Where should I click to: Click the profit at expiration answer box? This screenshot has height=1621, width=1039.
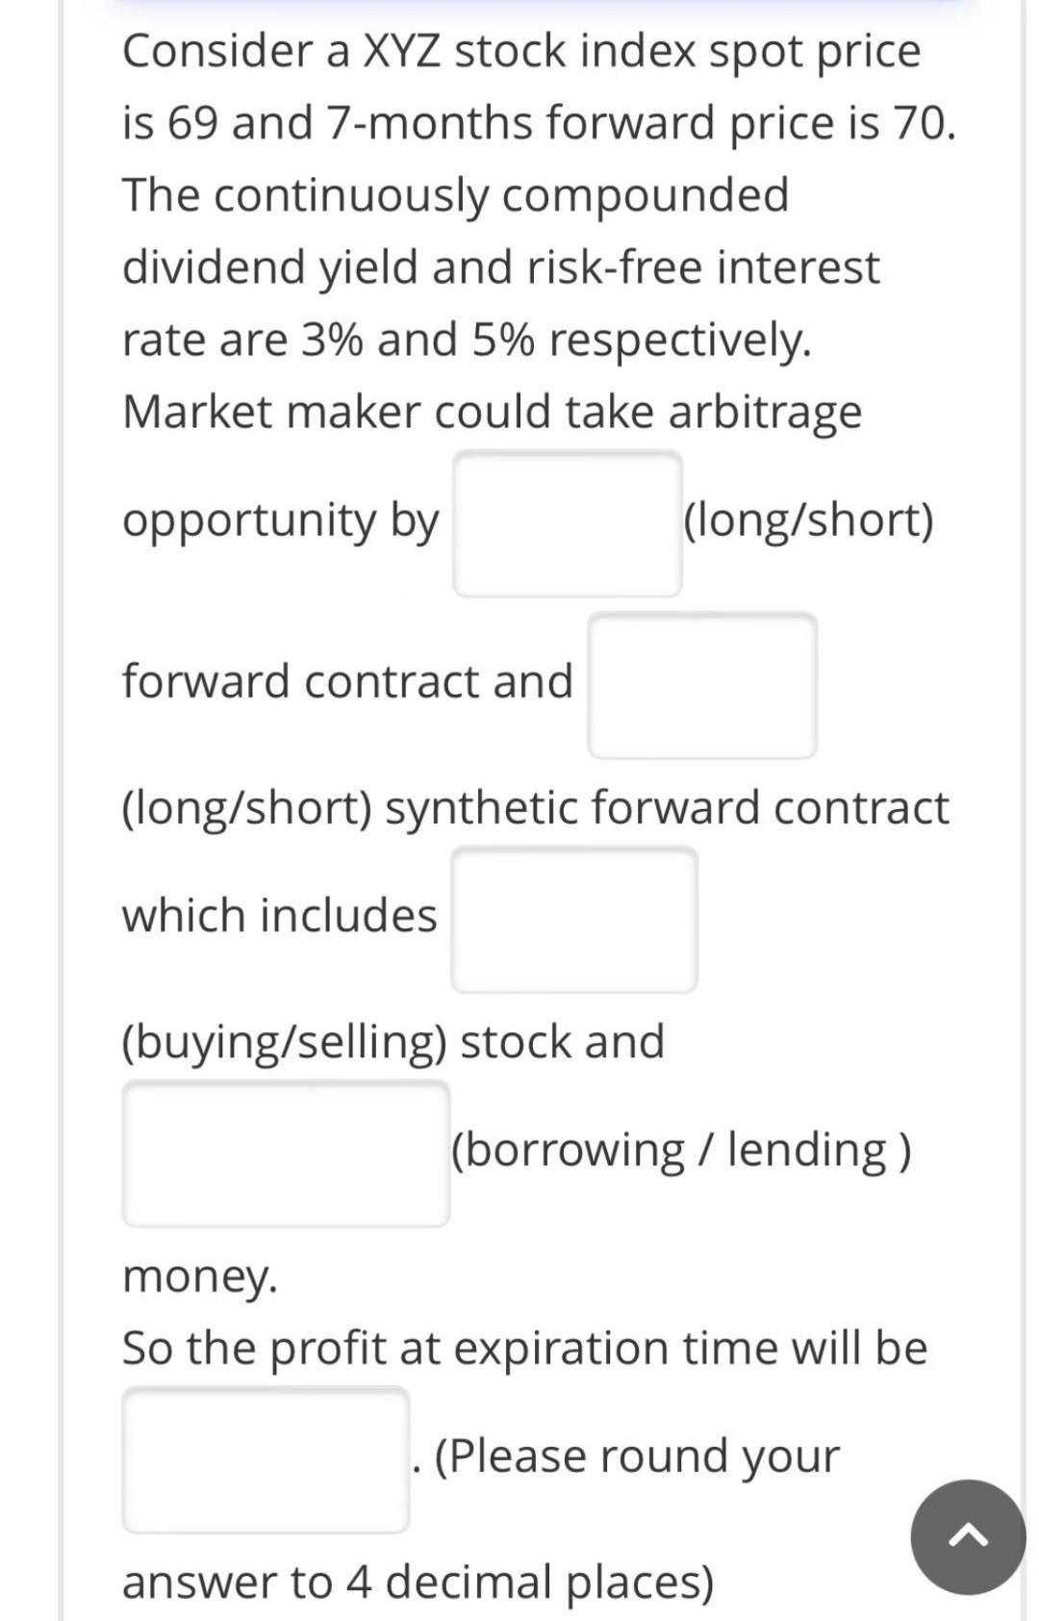pyautogui.click(x=266, y=1459)
